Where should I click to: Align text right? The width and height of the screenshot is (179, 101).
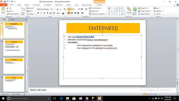pyautogui.click(x=75, y=13)
